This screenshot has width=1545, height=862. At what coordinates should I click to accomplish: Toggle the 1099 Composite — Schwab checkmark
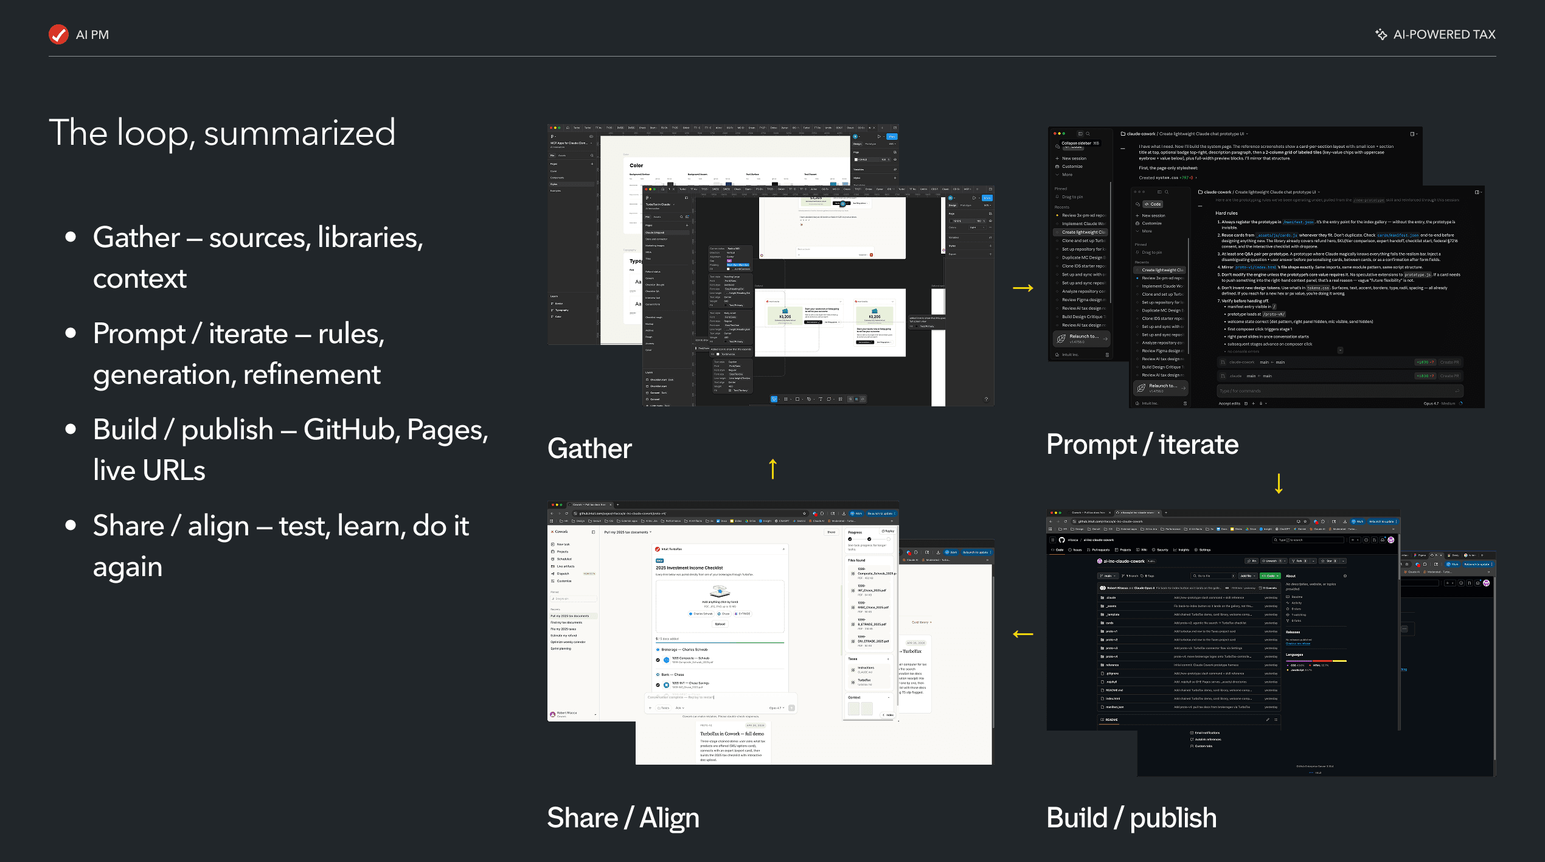click(x=658, y=660)
